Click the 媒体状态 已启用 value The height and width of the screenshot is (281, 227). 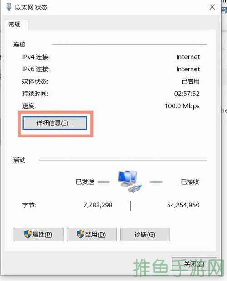click(190, 81)
